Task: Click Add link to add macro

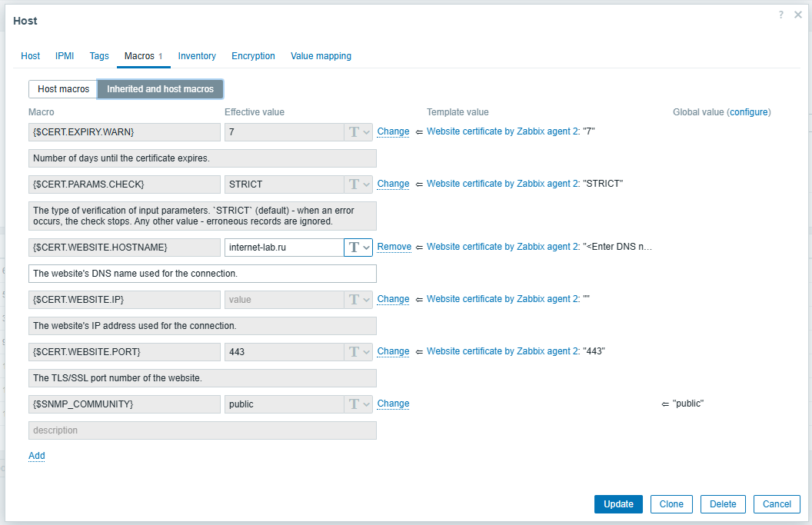Action: pos(37,456)
